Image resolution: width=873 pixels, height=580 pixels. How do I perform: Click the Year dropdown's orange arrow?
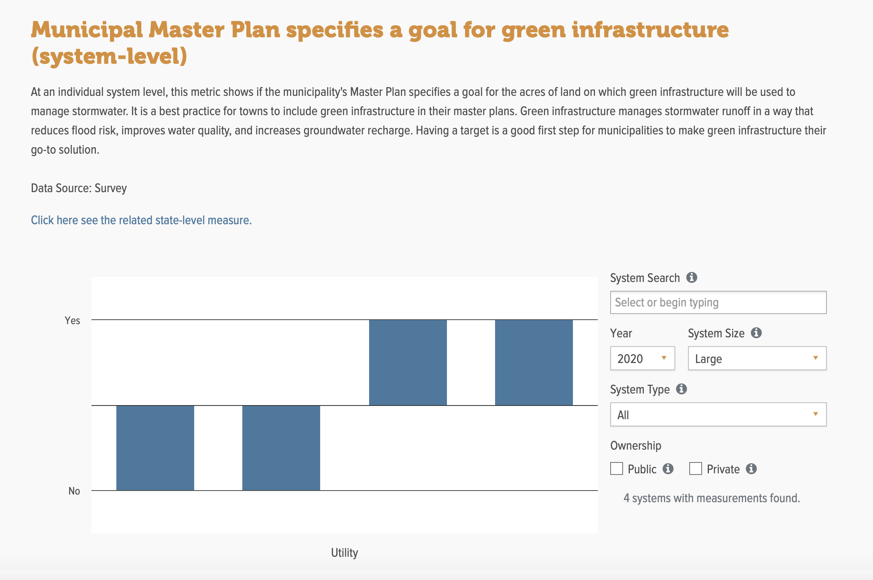coord(664,358)
